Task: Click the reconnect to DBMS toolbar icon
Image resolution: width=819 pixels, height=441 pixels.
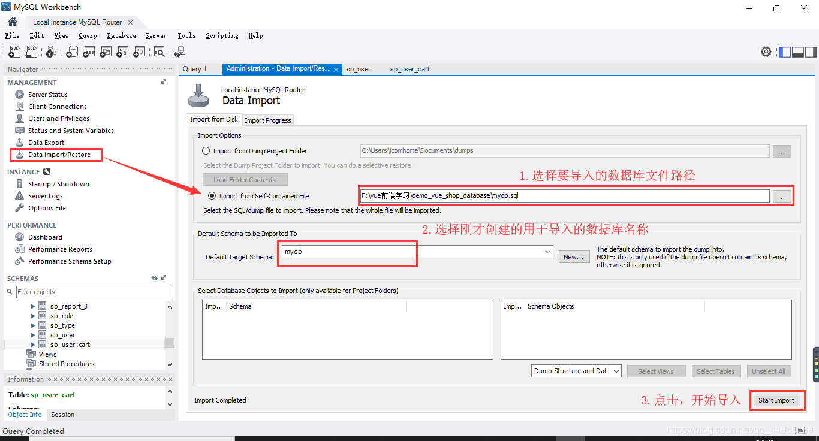Action: click(179, 52)
